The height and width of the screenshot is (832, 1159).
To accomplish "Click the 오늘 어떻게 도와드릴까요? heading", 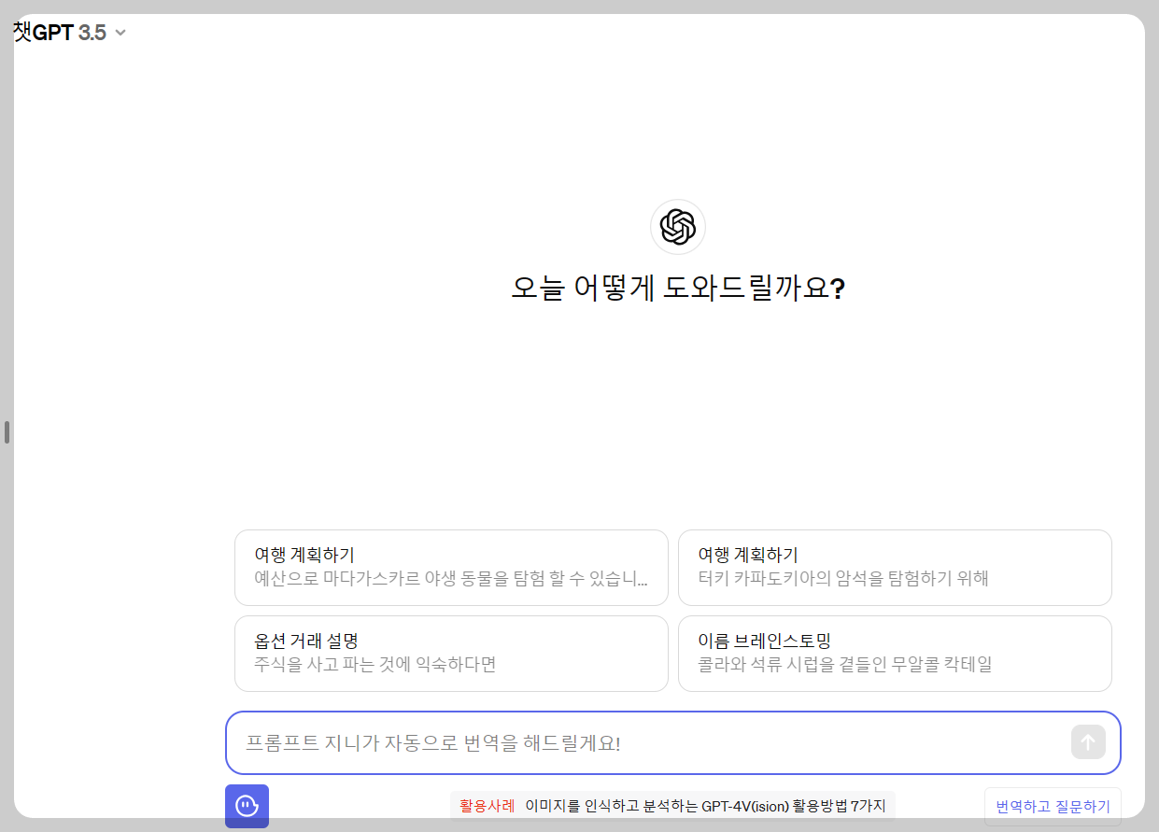I will tap(678, 289).
